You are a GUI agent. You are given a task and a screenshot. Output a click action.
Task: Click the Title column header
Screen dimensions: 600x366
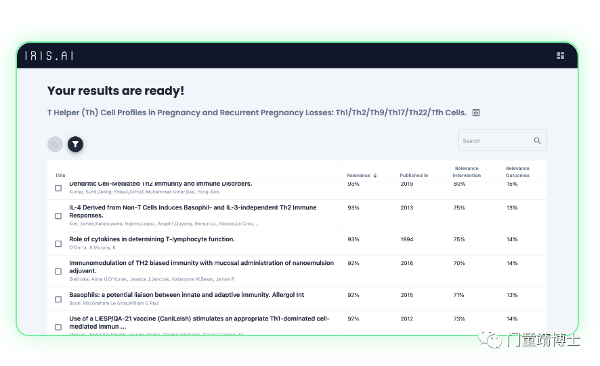[x=60, y=176]
